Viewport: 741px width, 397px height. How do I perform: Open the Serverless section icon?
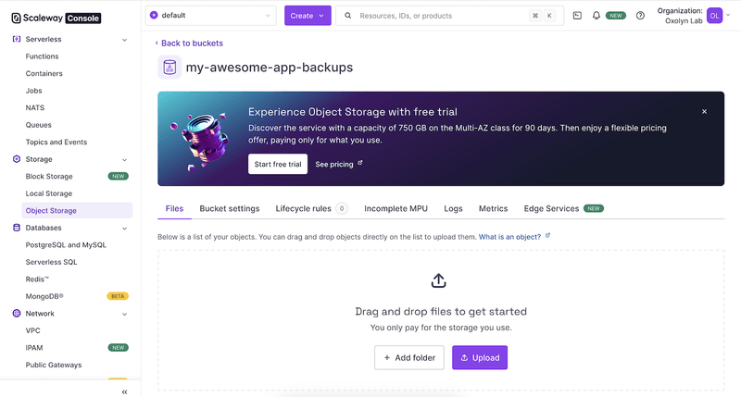point(17,39)
